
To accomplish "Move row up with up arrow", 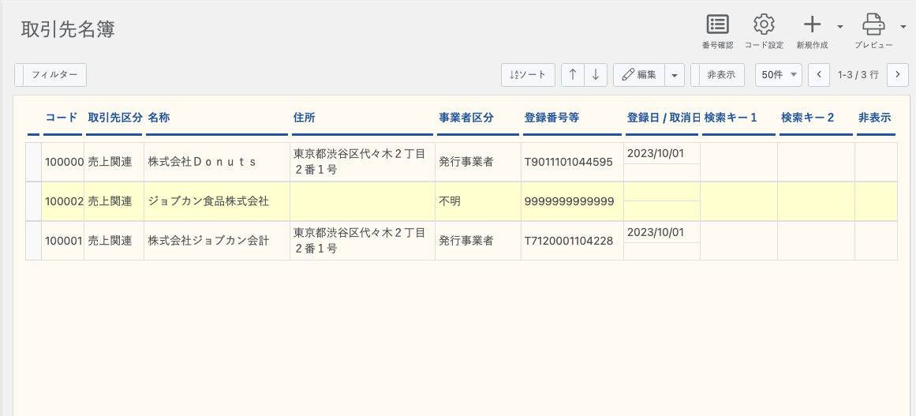I will [573, 75].
